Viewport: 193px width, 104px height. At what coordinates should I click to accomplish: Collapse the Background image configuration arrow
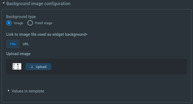[x=4, y=3]
